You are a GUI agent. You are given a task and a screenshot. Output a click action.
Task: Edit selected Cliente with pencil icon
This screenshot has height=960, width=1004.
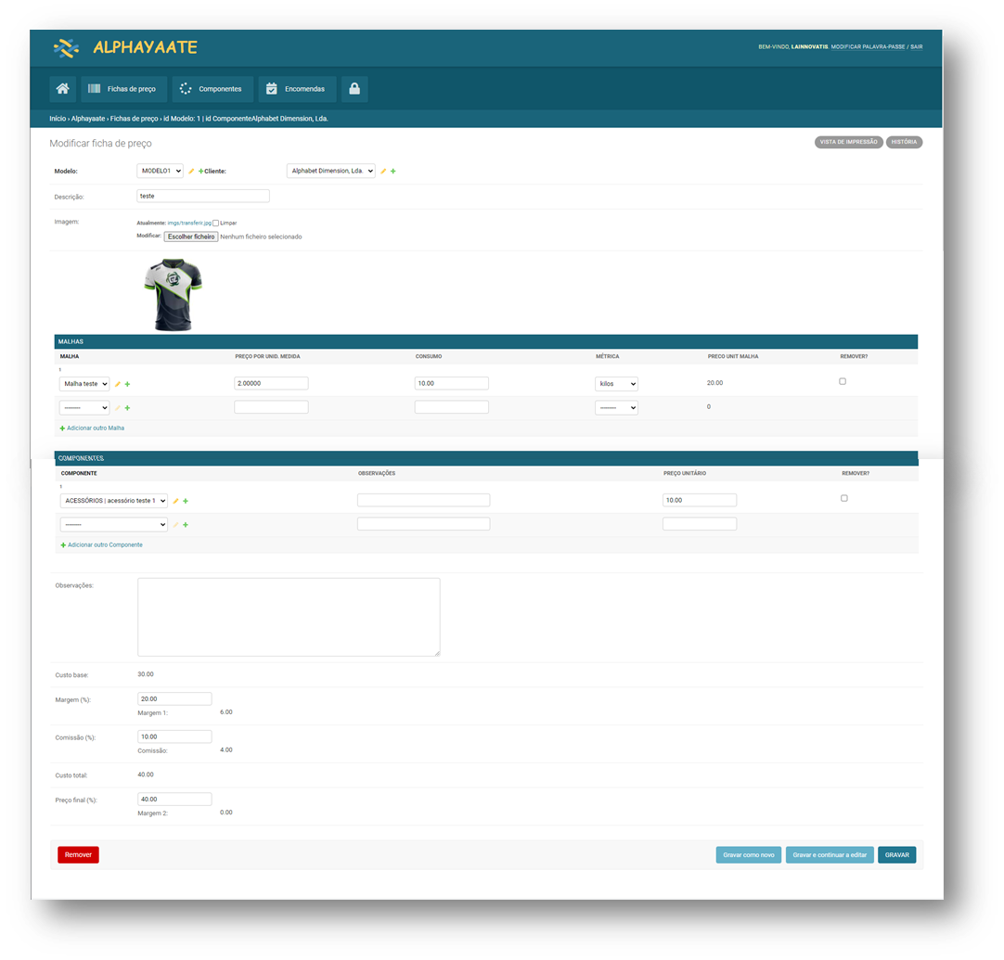[x=383, y=172]
